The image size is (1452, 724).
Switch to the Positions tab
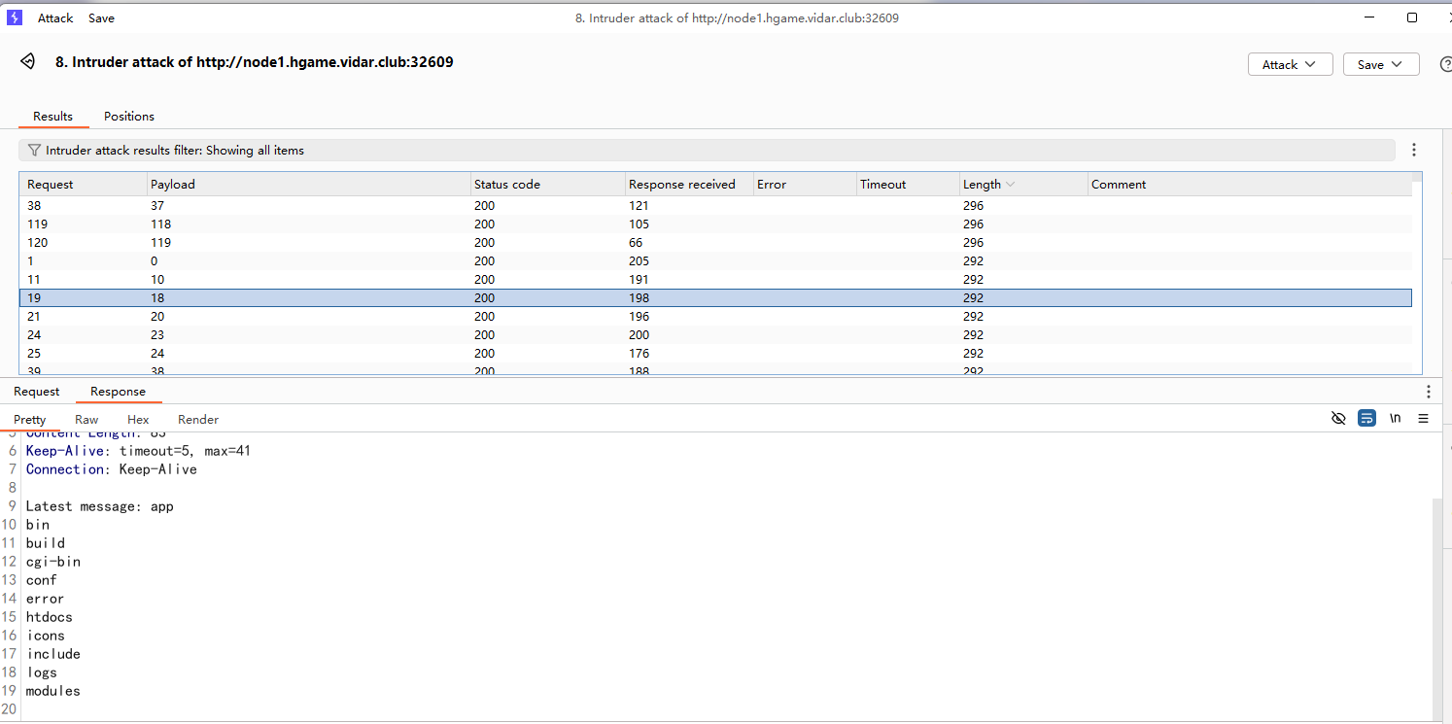click(x=129, y=116)
